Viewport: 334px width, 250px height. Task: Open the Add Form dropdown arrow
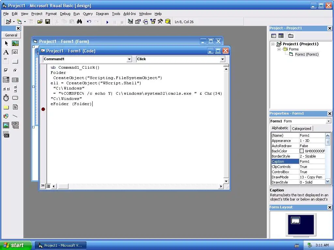[x=25, y=22]
